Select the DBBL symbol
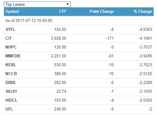Screen dimensions: 157x116 pyautogui.click(x=11, y=83)
